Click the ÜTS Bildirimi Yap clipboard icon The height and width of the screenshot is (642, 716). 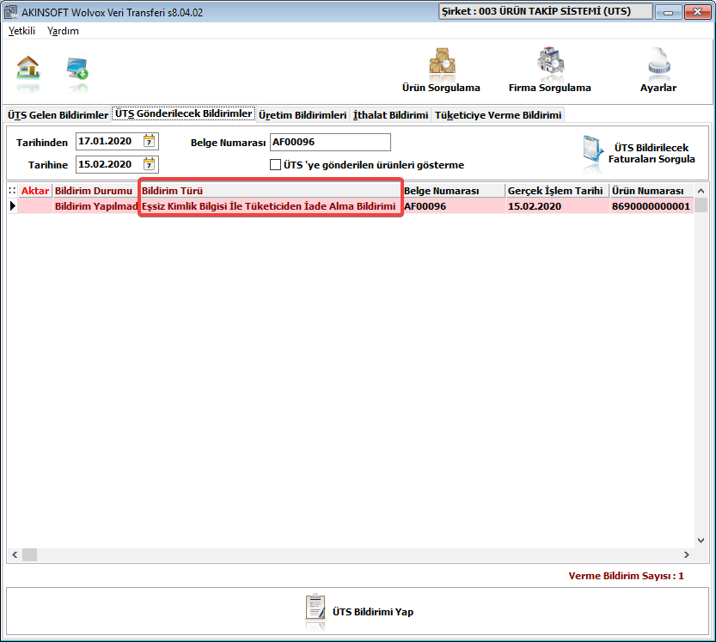click(x=315, y=607)
